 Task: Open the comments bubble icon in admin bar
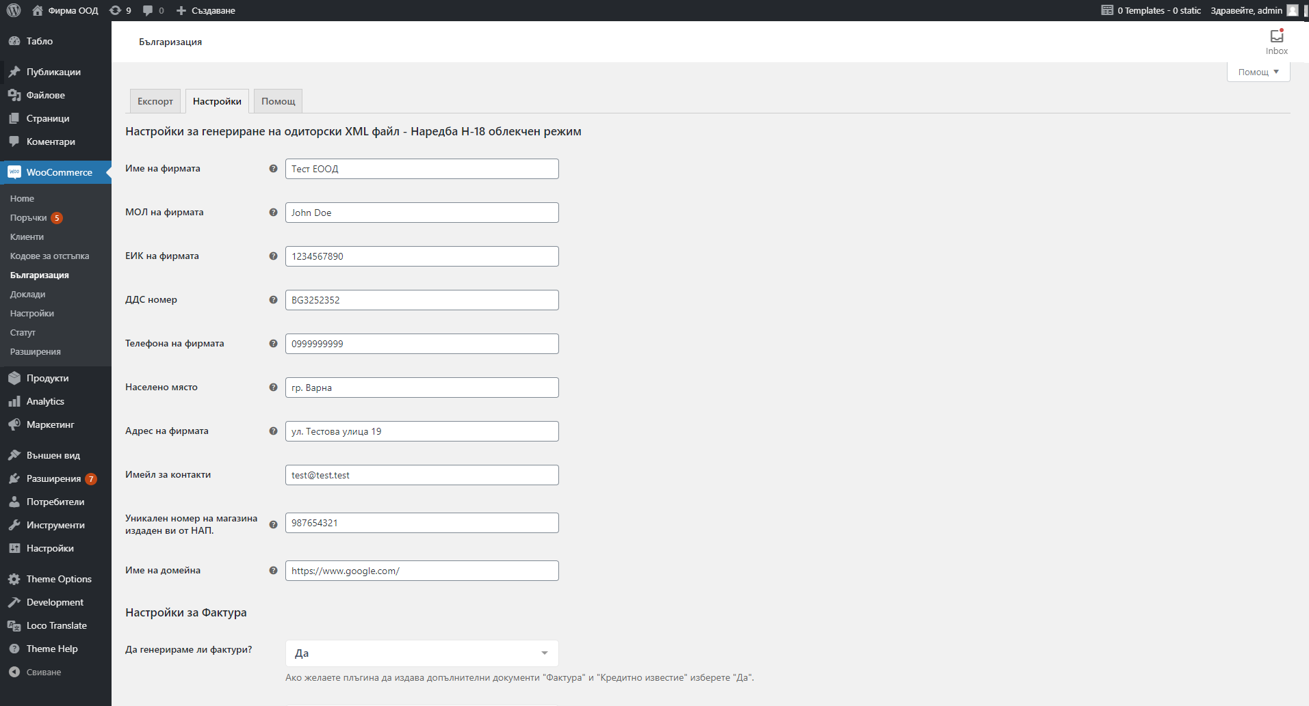(153, 10)
